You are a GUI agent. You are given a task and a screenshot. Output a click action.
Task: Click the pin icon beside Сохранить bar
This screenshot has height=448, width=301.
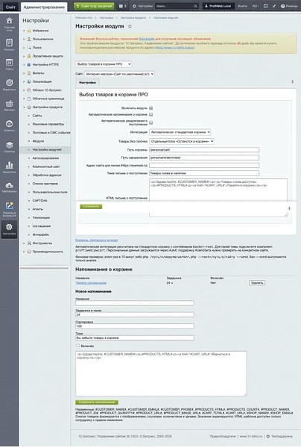pyautogui.click(x=289, y=208)
